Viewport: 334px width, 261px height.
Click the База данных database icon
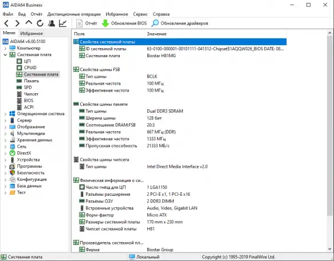click(13, 186)
